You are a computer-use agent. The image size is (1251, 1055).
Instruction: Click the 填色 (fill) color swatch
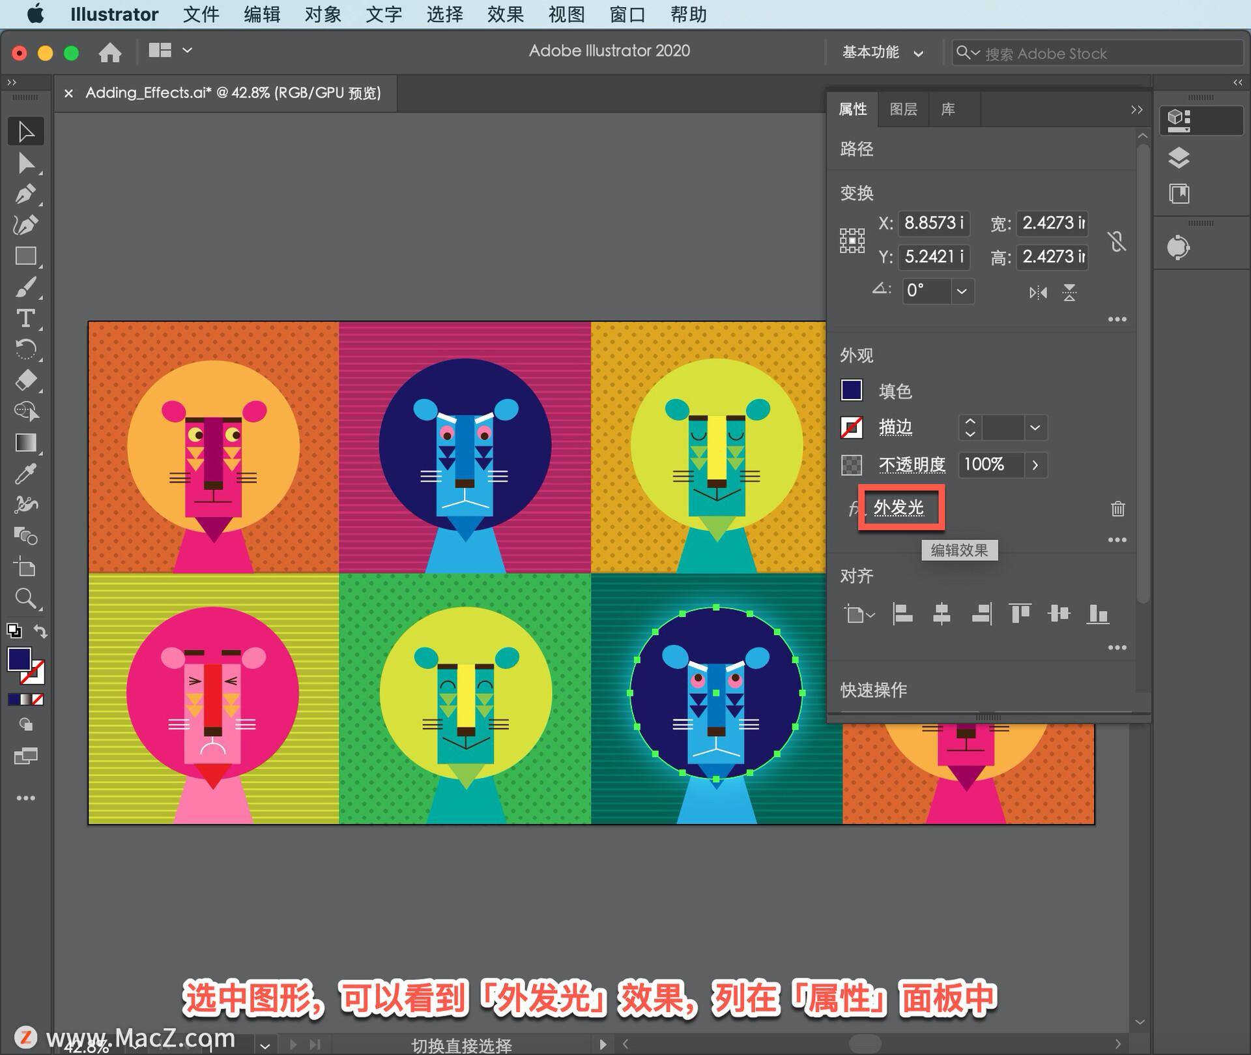pos(852,389)
